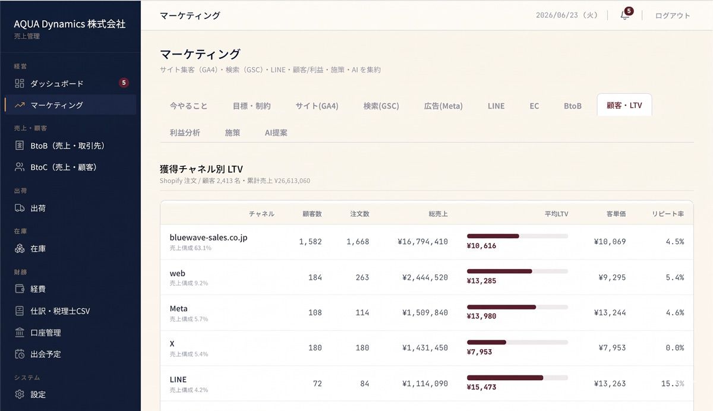
Task: Click the 注文数 column header
Action: pyautogui.click(x=359, y=214)
